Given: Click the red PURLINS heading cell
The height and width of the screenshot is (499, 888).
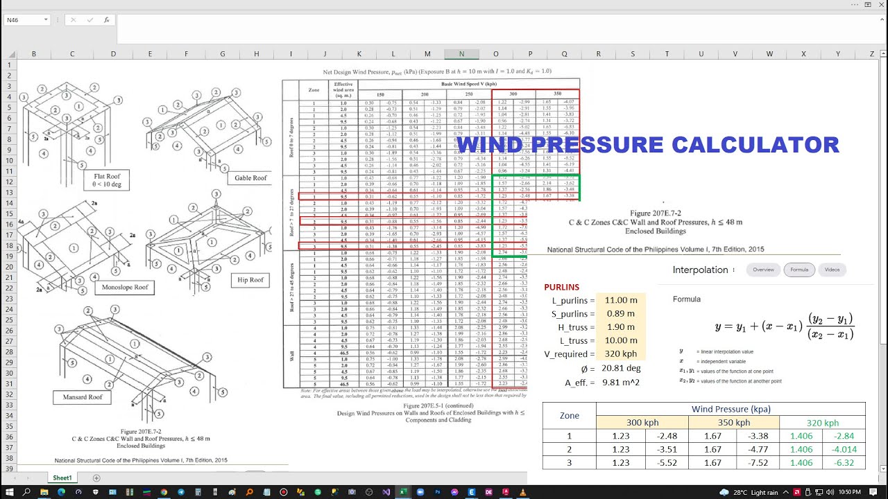Looking at the screenshot, I should click(561, 287).
